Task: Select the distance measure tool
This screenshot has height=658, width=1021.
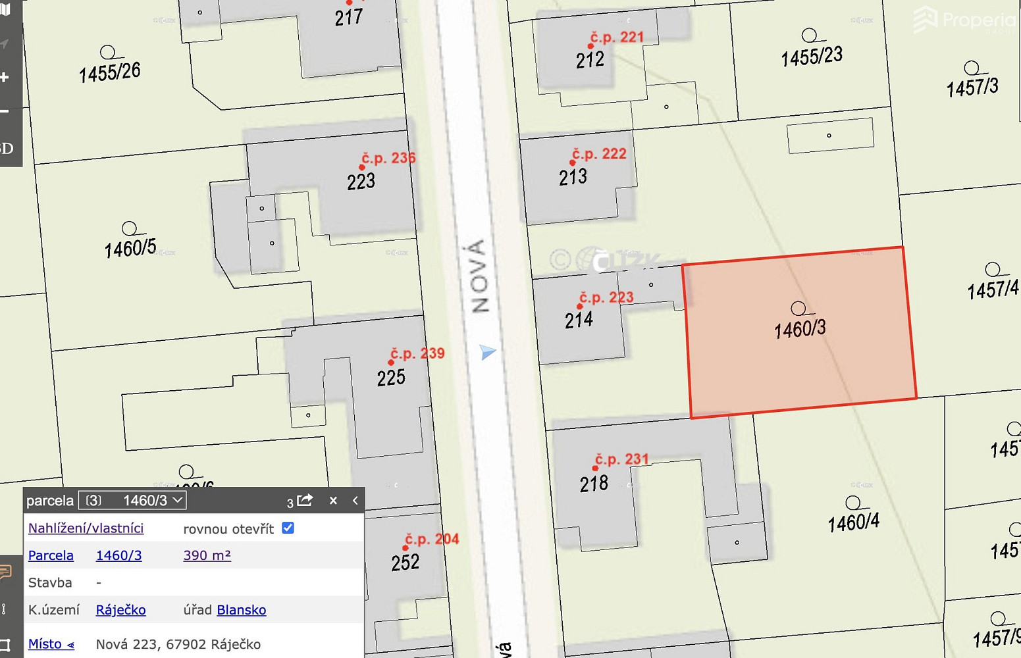Action: tap(4, 609)
